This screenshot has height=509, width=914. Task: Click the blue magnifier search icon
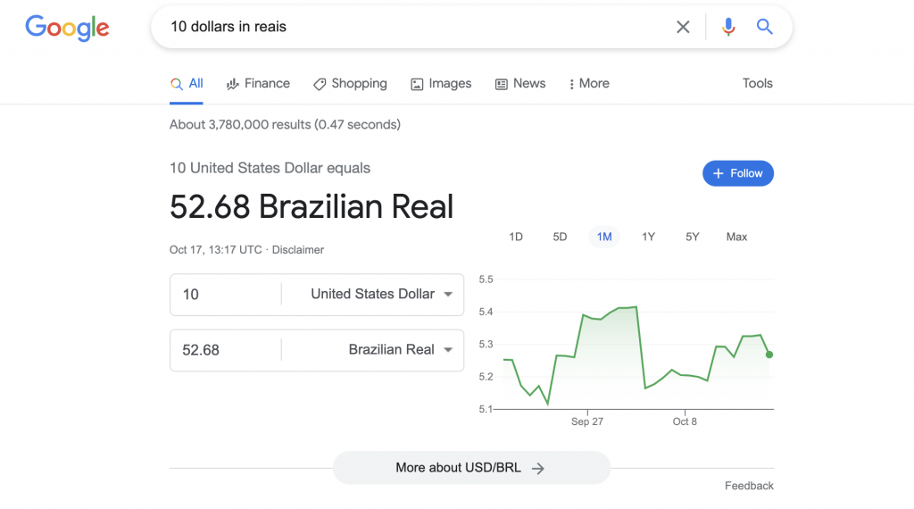coord(764,27)
